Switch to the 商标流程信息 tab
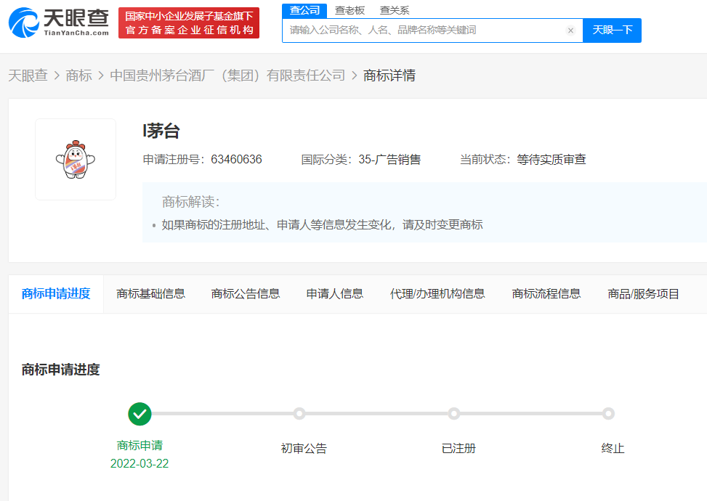This screenshot has width=707, height=501. 546,294
